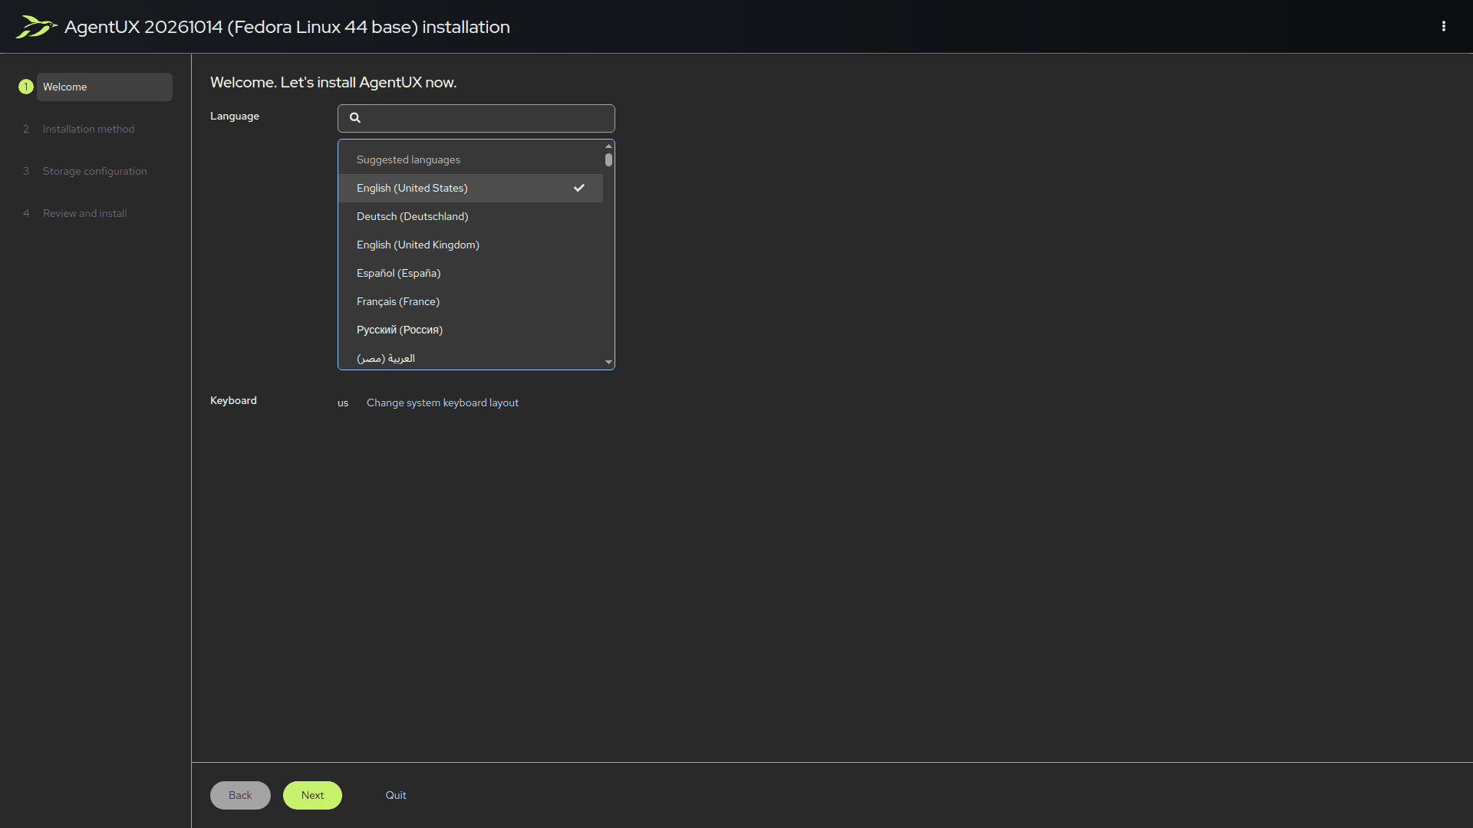
Task: Click the Language label
Action: pyautogui.click(x=235, y=116)
